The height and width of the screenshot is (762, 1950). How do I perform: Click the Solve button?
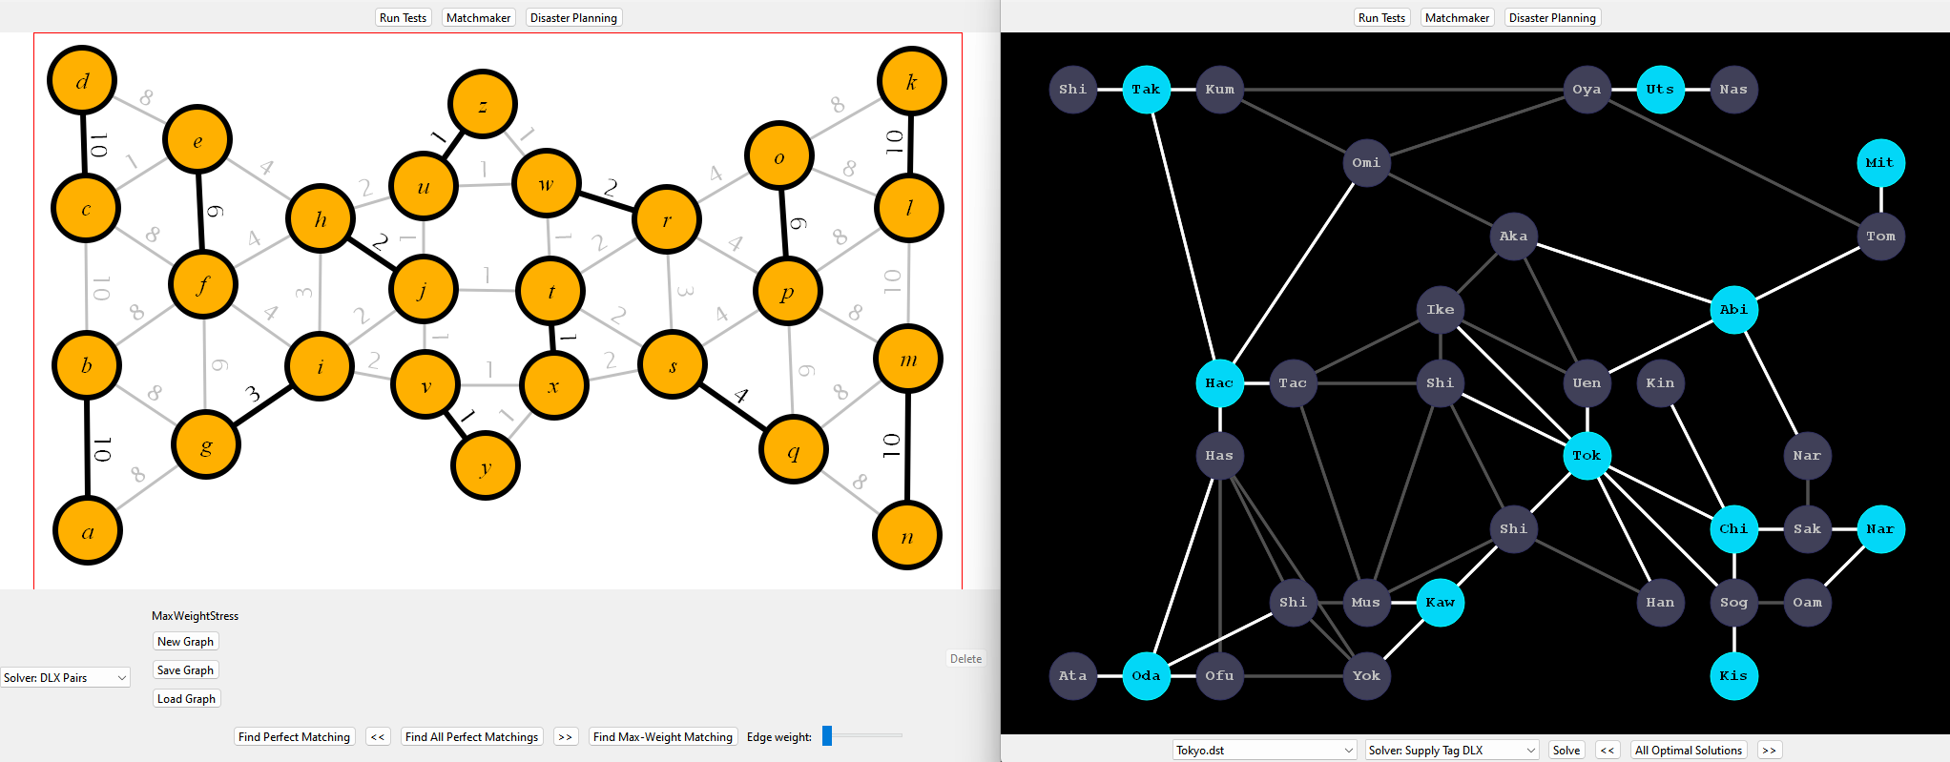1566,751
